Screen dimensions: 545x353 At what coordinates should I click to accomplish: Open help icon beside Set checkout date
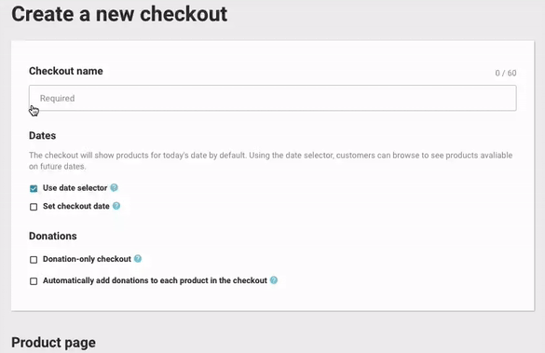pyautogui.click(x=116, y=206)
